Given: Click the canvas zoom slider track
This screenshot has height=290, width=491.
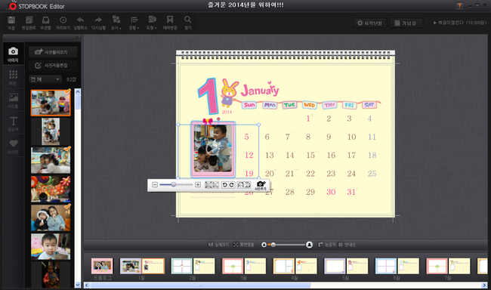Looking at the screenshot, I should coord(286,245).
